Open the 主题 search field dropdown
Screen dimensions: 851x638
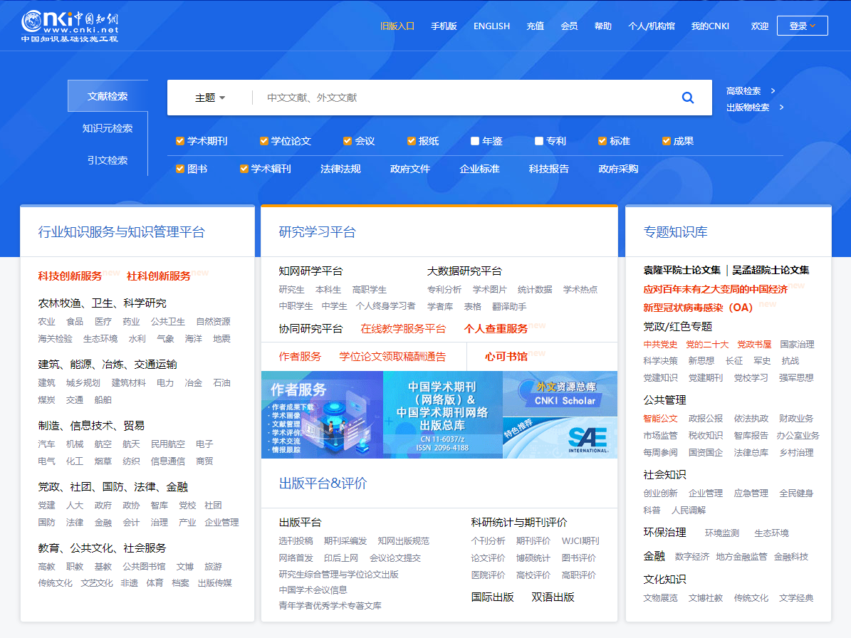(x=210, y=98)
